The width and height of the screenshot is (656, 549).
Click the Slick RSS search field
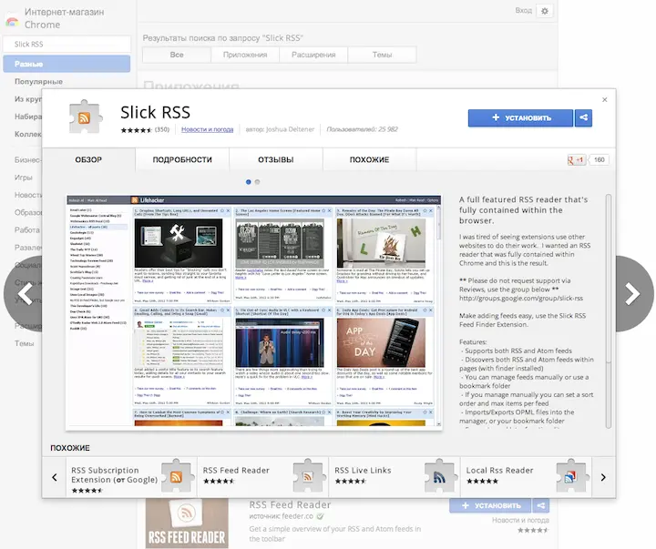[67, 44]
